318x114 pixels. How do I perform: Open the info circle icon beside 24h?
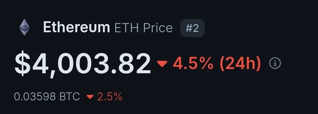click(275, 64)
